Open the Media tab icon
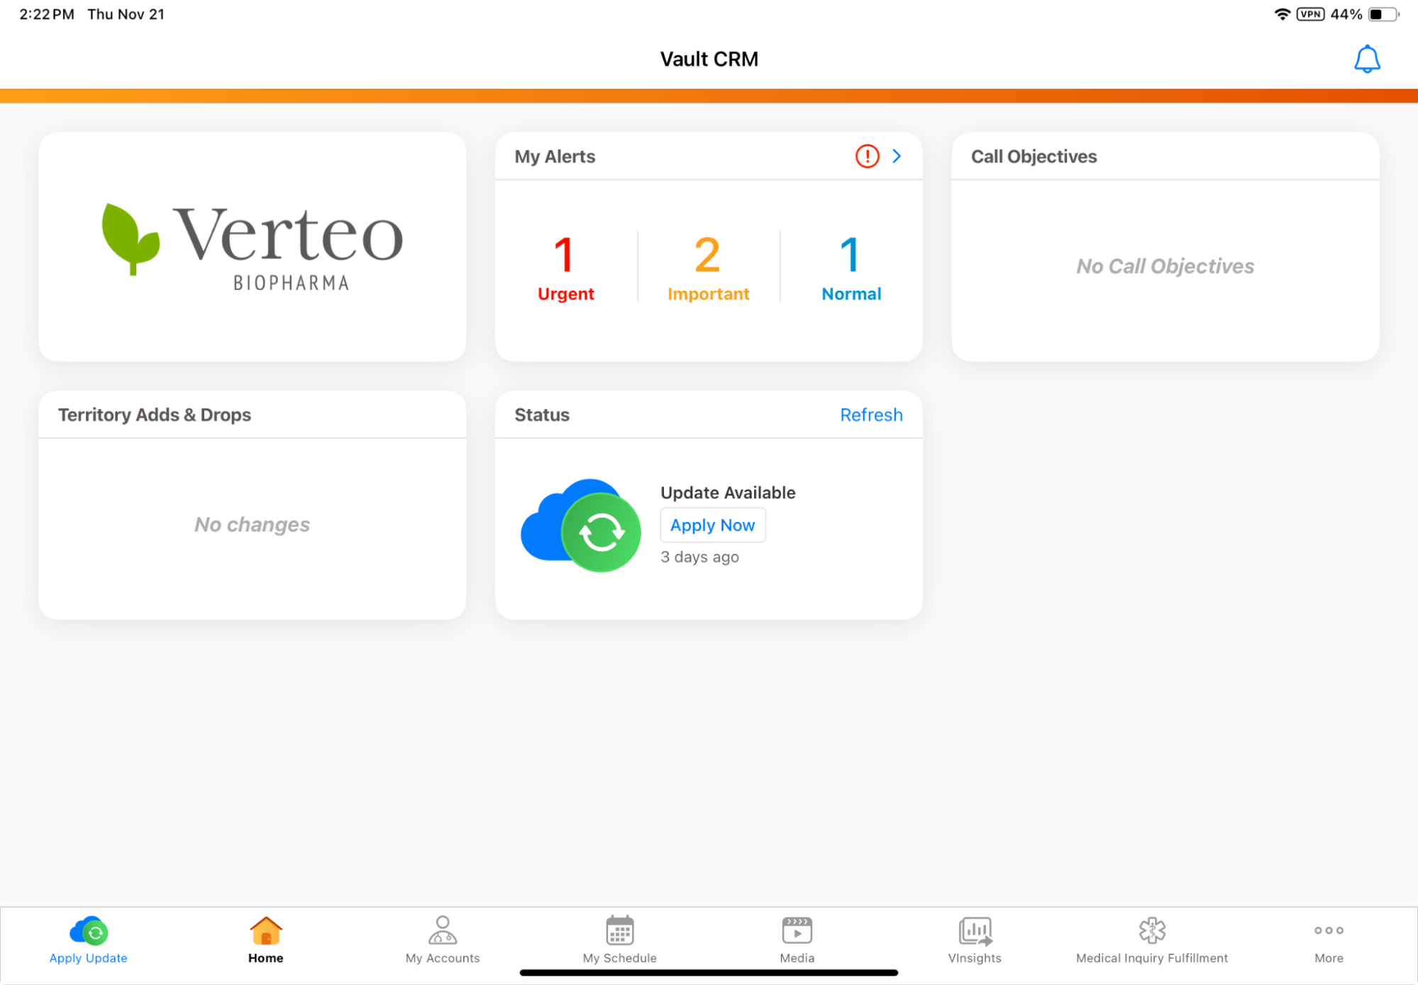The image size is (1418, 985). click(x=797, y=931)
